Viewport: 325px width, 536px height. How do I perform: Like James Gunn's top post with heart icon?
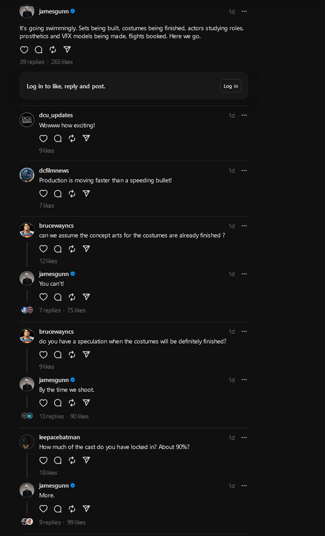pyautogui.click(x=24, y=50)
